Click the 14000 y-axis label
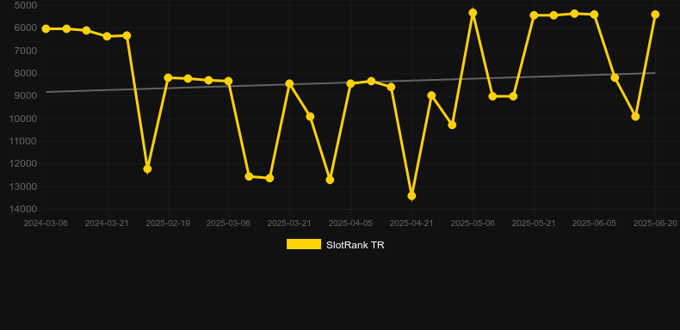 pyautogui.click(x=24, y=209)
